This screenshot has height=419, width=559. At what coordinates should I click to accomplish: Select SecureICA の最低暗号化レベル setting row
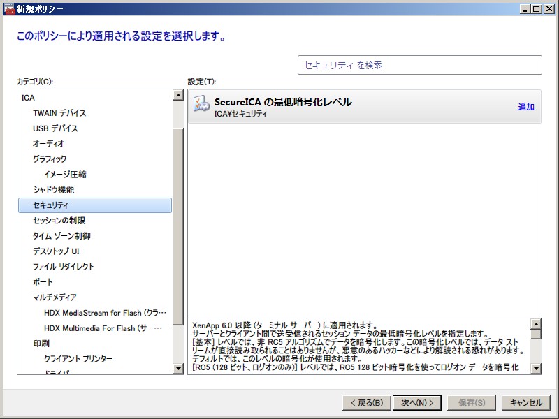[x=349, y=107]
